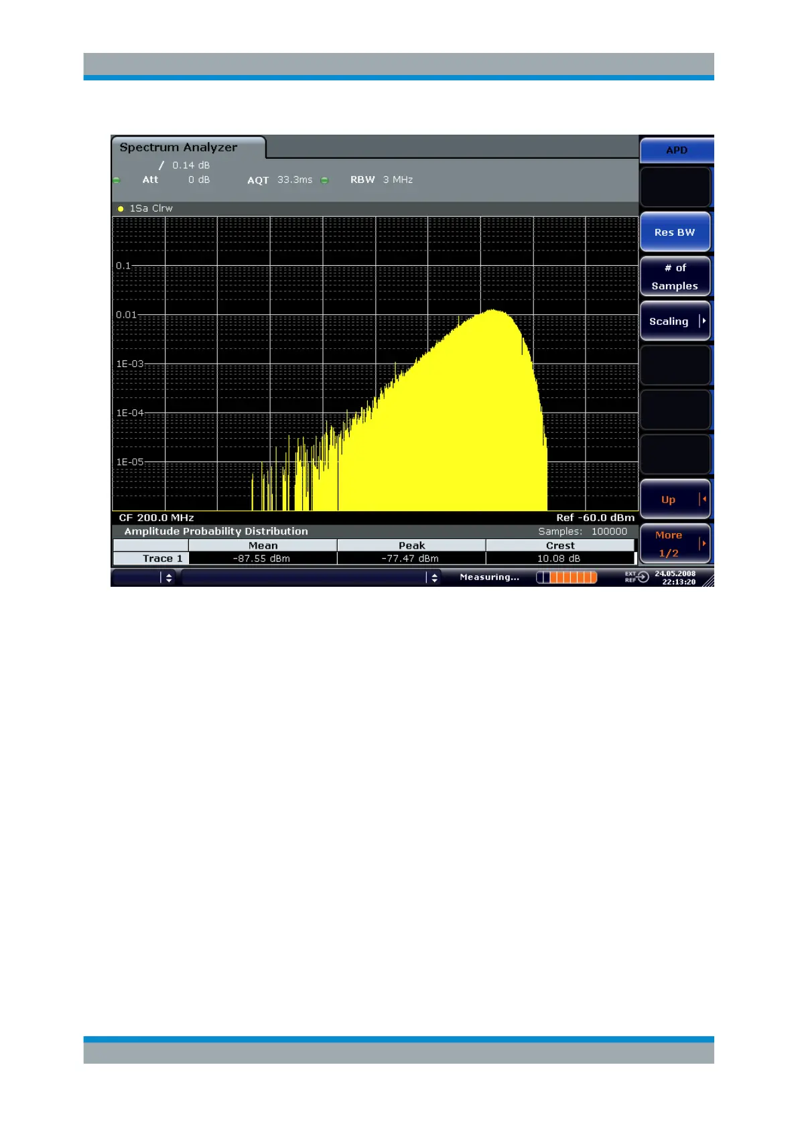Select the Crest value 10.08 dB
Image resolution: width=798 pixels, height=1128 pixels.
pyautogui.click(x=559, y=559)
